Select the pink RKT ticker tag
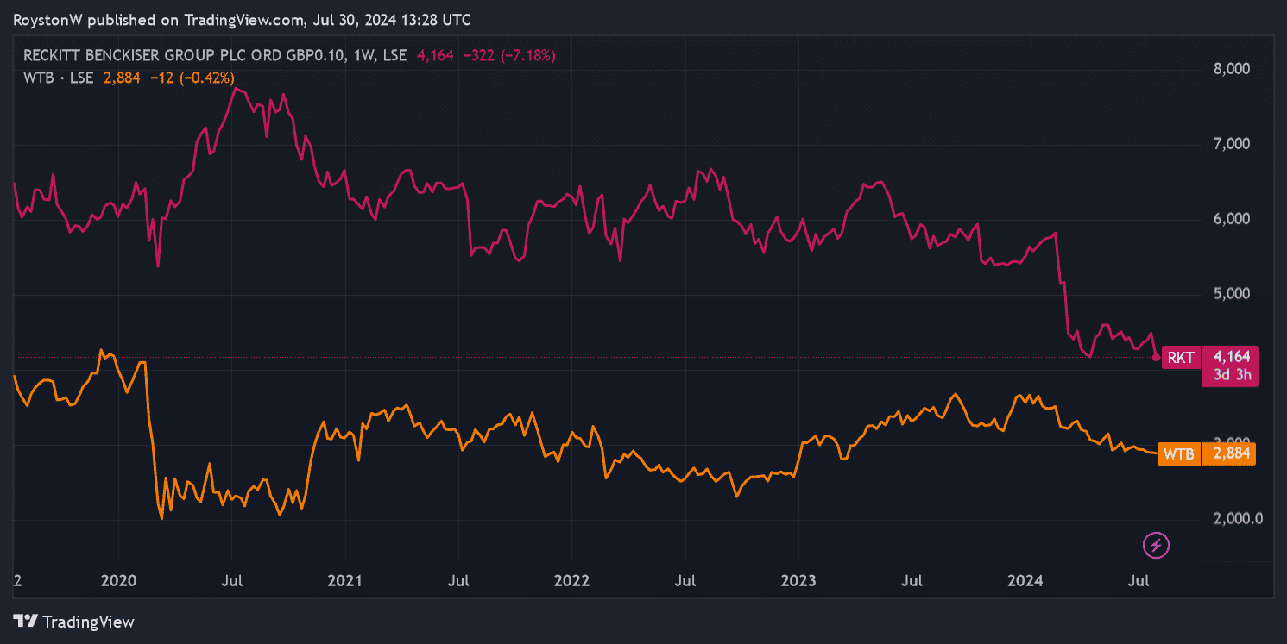 1181,357
